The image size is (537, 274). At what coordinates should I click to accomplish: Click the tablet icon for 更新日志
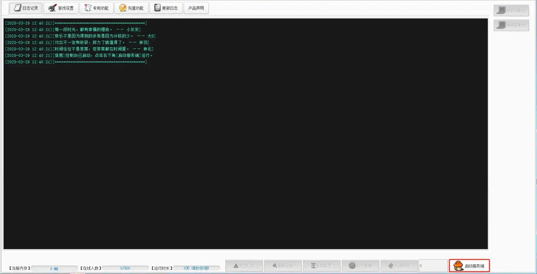pyautogui.click(x=157, y=8)
